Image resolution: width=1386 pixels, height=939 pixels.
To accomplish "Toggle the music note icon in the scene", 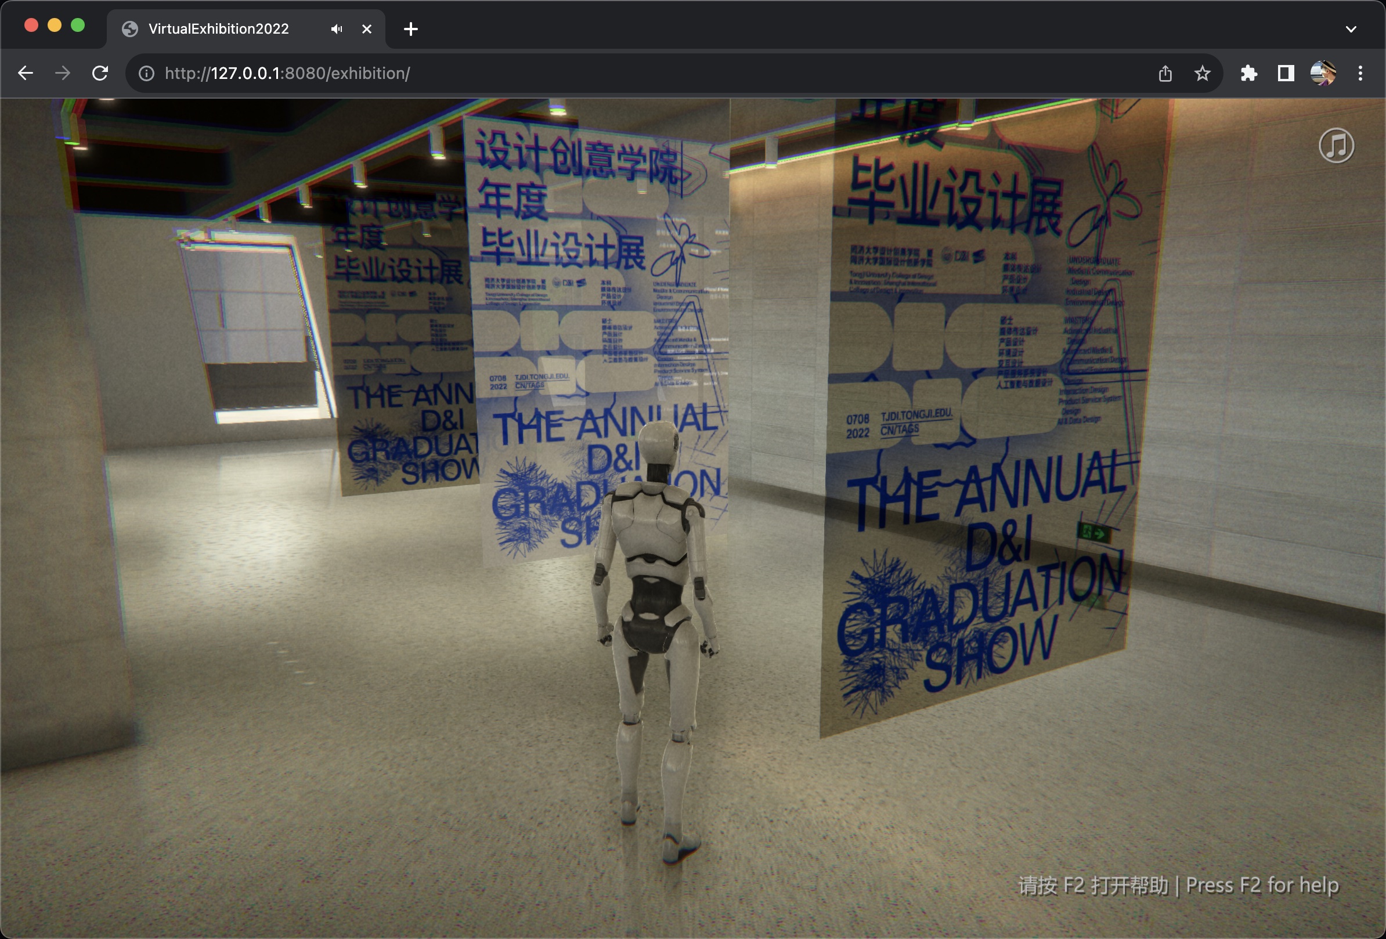I will (x=1336, y=146).
